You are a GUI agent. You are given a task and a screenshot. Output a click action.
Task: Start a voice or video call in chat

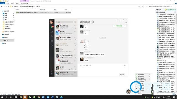click(124, 65)
